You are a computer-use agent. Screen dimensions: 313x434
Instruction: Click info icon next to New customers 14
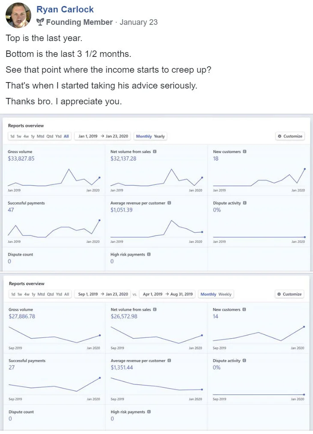[244, 310]
